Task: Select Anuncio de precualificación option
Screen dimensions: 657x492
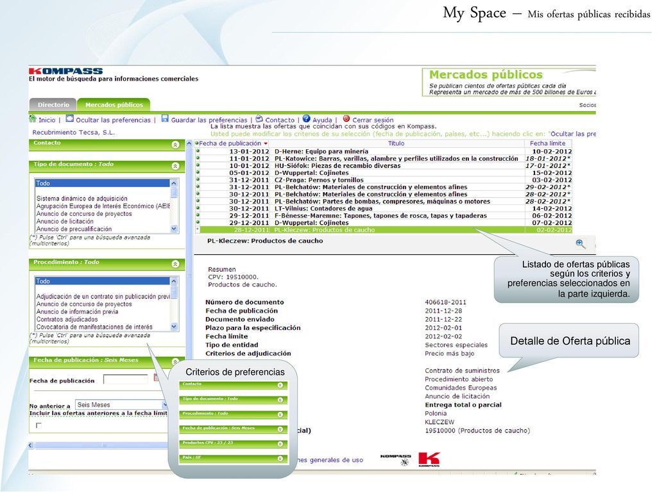Action: point(74,229)
